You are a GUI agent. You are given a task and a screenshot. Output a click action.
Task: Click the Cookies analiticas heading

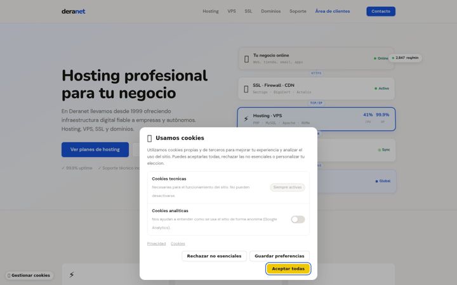pyautogui.click(x=170, y=211)
